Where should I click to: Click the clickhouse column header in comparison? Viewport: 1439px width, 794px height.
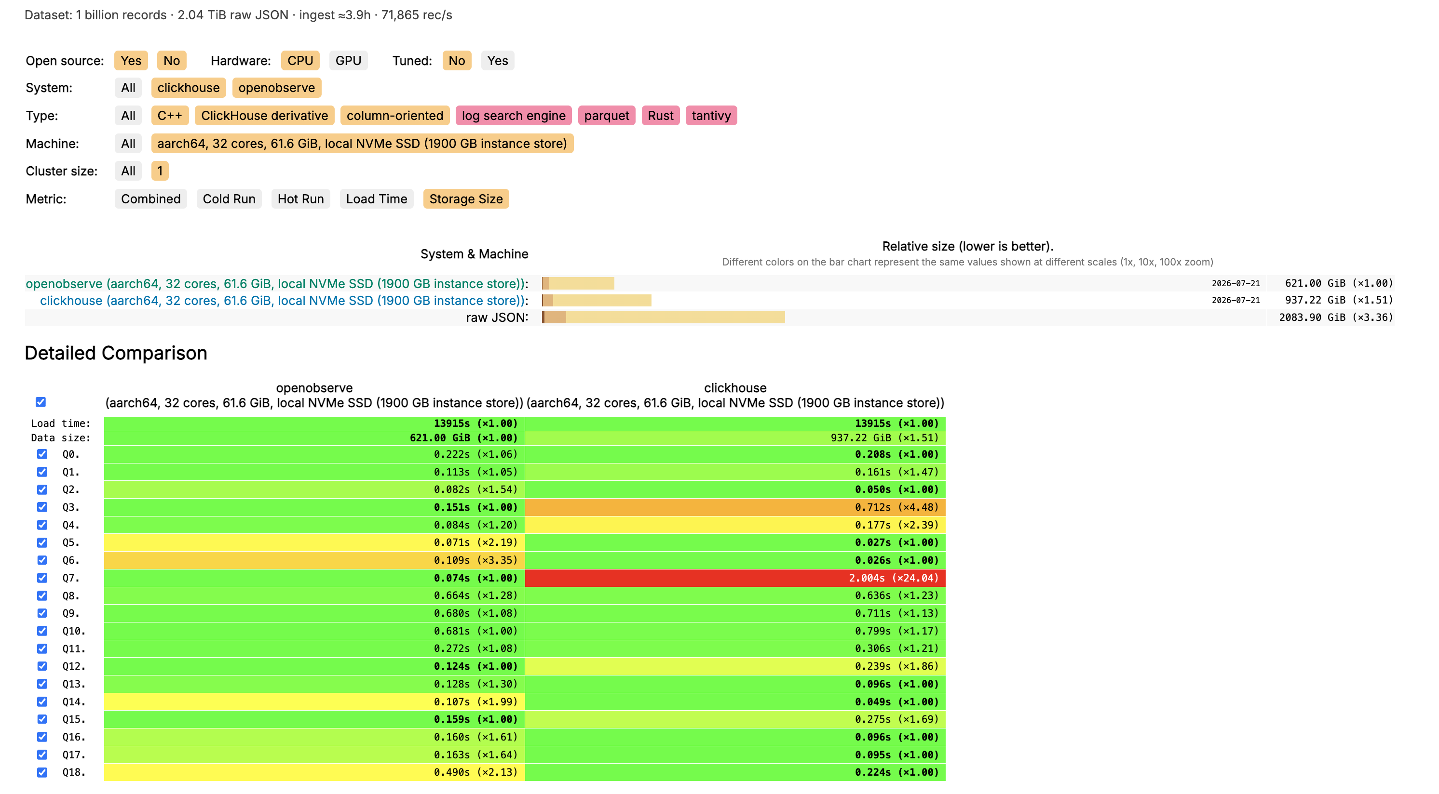click(735, 396)
